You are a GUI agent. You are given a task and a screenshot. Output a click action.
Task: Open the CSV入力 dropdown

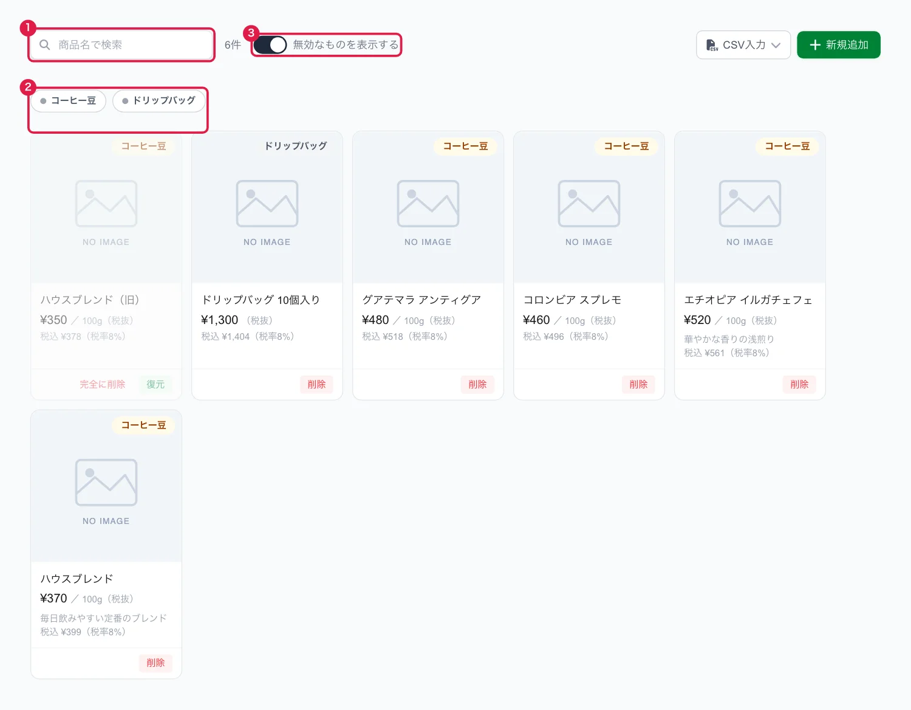[x=743, y=45]
